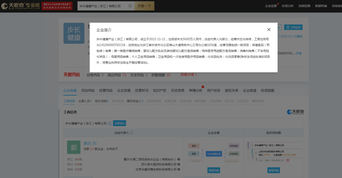This screenshot has width=342, height=178.
Task: Click the 自身风险 0 indicator
Action: (95, 75)
